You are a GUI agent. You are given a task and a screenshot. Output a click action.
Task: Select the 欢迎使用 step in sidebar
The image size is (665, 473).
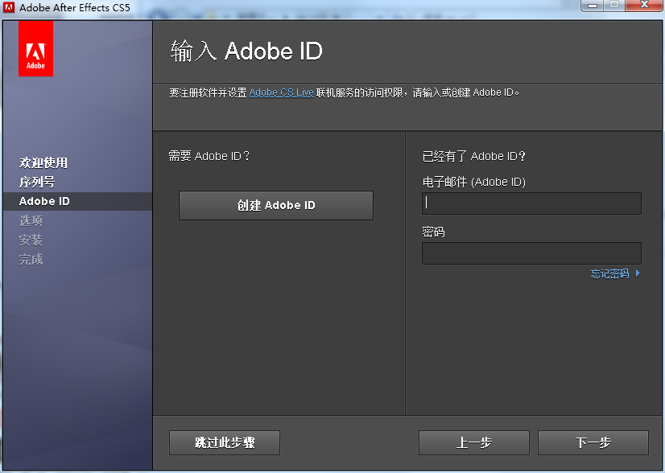pos(39,162)
